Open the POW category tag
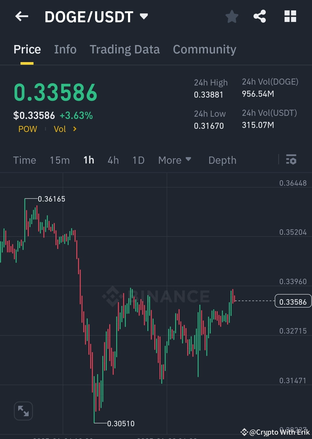Viewport: 312px width, 439px height. click(27, 129)
